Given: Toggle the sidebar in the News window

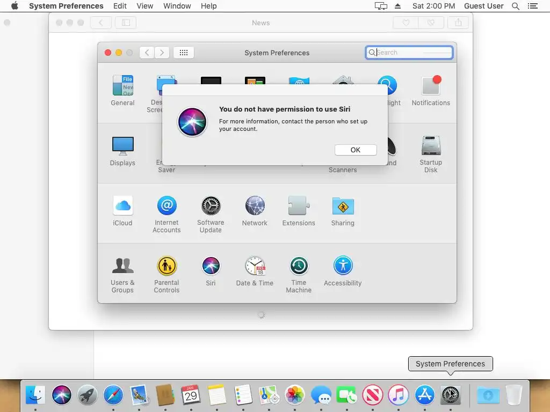Looking at the screenshot, I should [126, 23].
